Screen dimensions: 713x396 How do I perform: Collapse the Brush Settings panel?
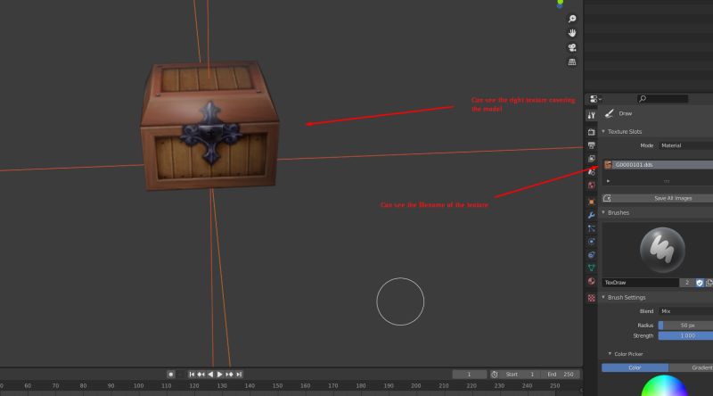pos(603,297)
